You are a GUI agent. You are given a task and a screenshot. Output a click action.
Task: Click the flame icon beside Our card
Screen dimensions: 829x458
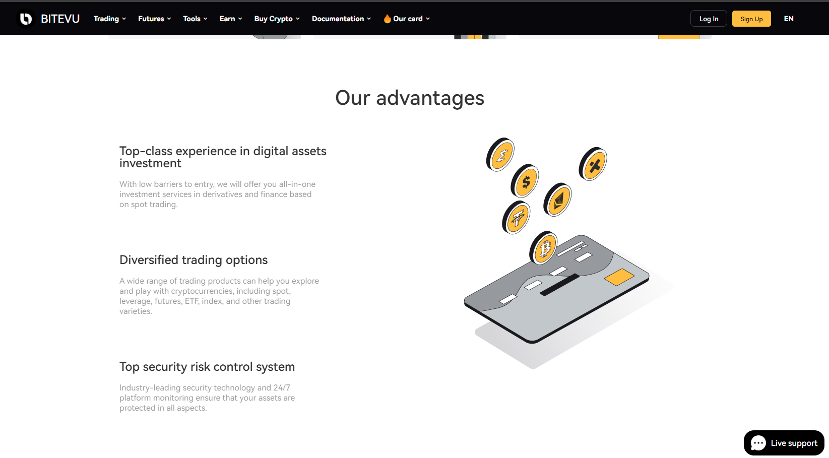[x=387, y=19]
